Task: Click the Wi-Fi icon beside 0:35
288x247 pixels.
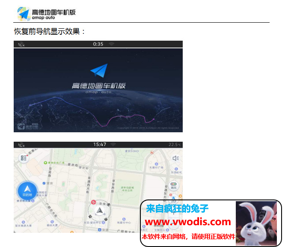Action: [x=111, y=44]
